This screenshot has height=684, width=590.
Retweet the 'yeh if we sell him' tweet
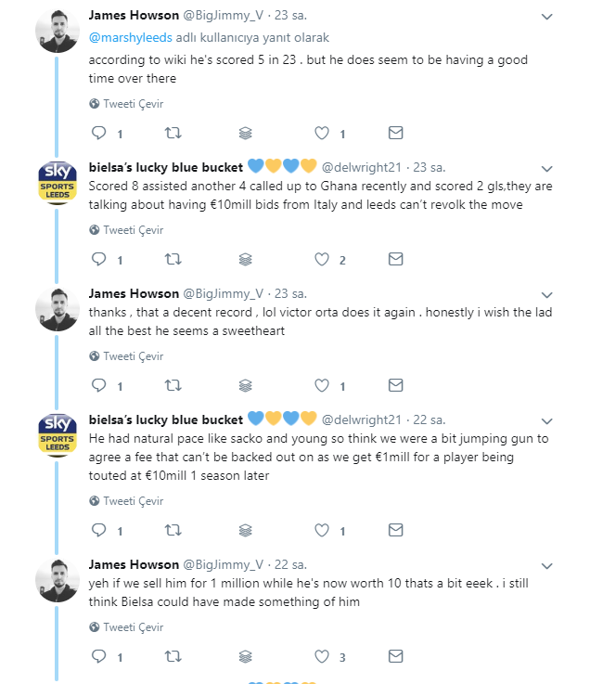pos(173,656)
